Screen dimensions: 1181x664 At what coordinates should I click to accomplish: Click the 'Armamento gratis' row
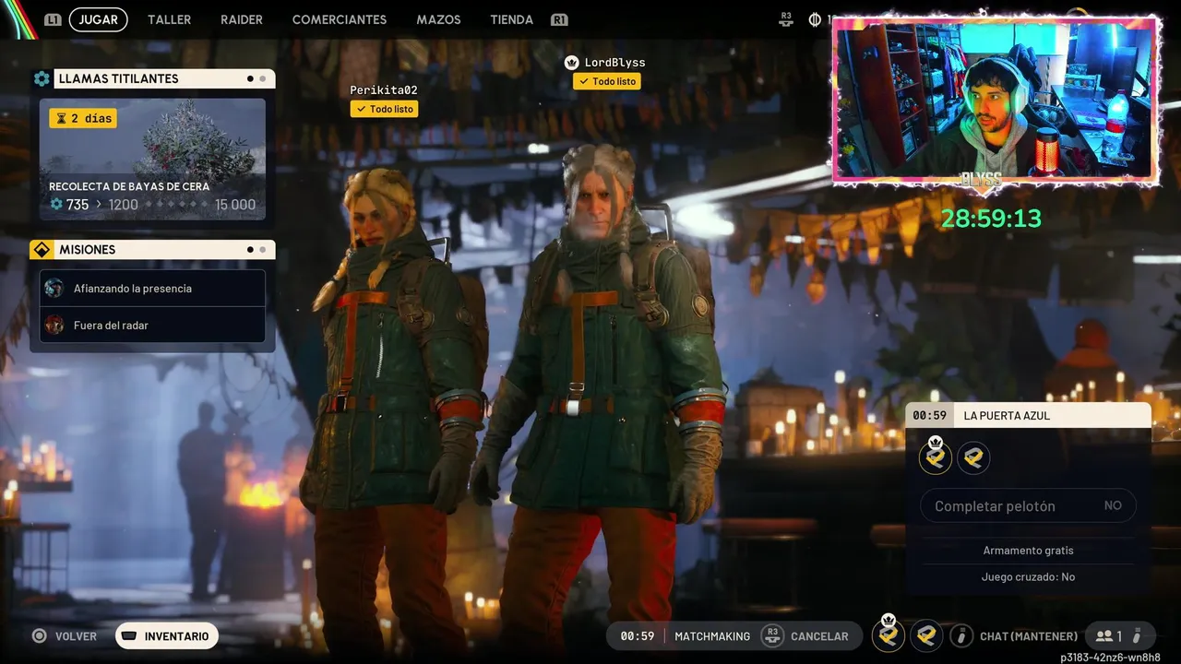click(1028, 551)
